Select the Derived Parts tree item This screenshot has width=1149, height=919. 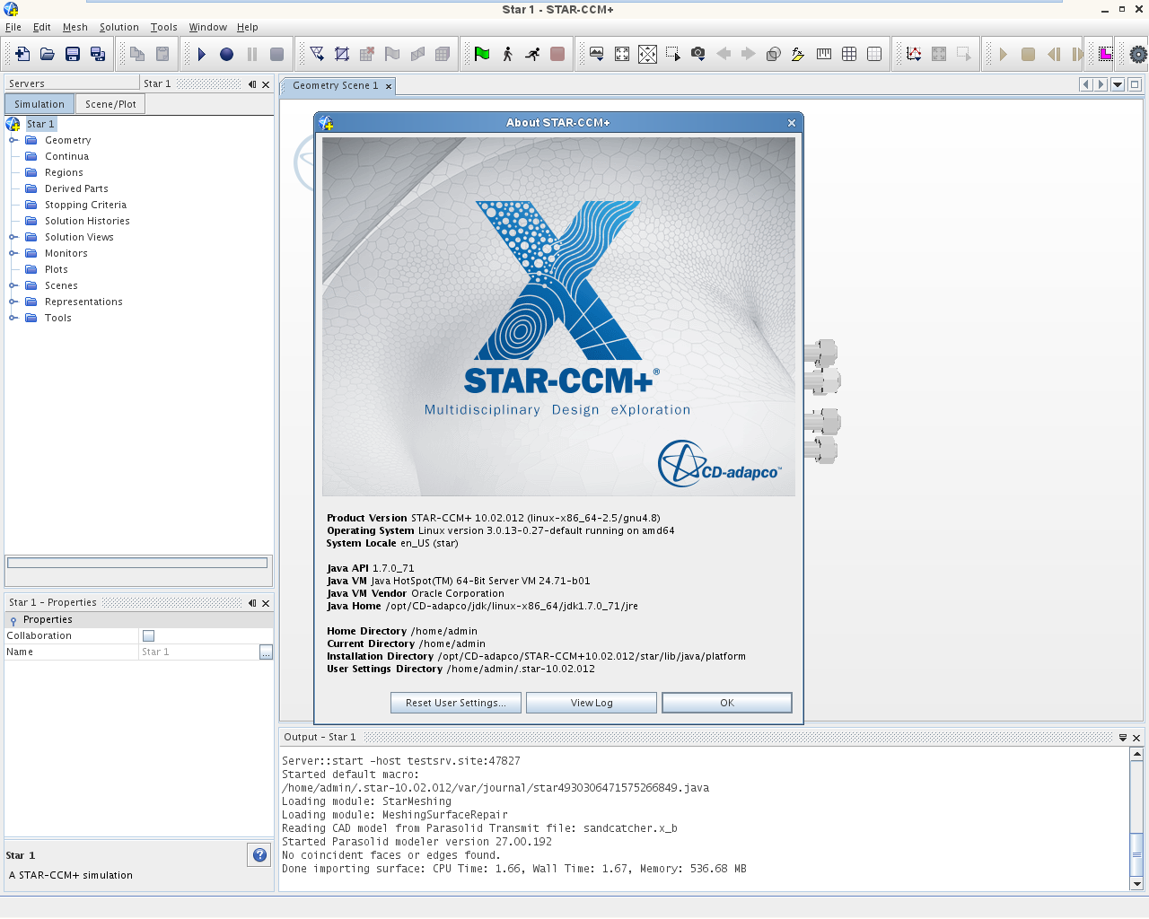pyautogui.click(x=76, y=188)
